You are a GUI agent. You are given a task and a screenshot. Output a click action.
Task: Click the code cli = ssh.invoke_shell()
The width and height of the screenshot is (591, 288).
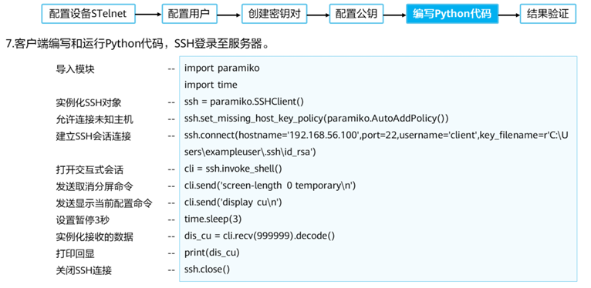coord(233,169)
